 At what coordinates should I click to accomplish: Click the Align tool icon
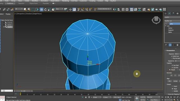pos(118,9)
